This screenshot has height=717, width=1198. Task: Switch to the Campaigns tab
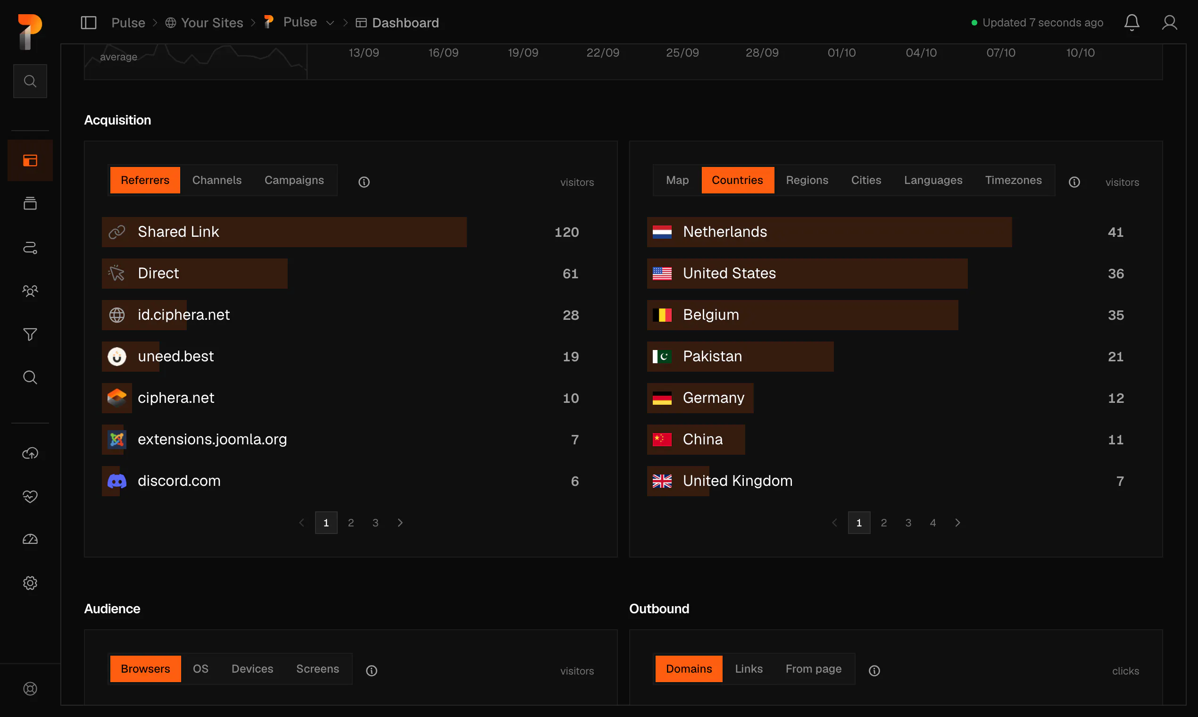294,180
